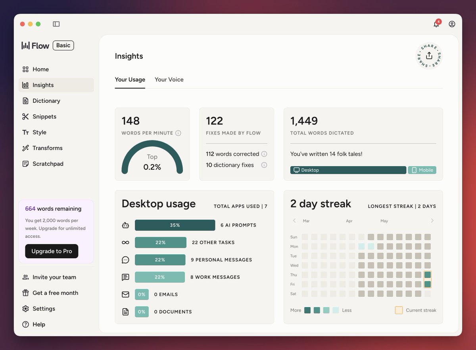The height and width of the screenshot is (350, 476).
Task: Click 'LONGEST STREAK | 2 DAYS' label
Action: 402,206
